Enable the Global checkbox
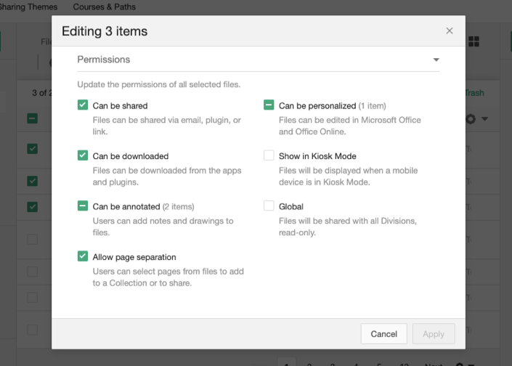512x366 pixels. point(269,206)
